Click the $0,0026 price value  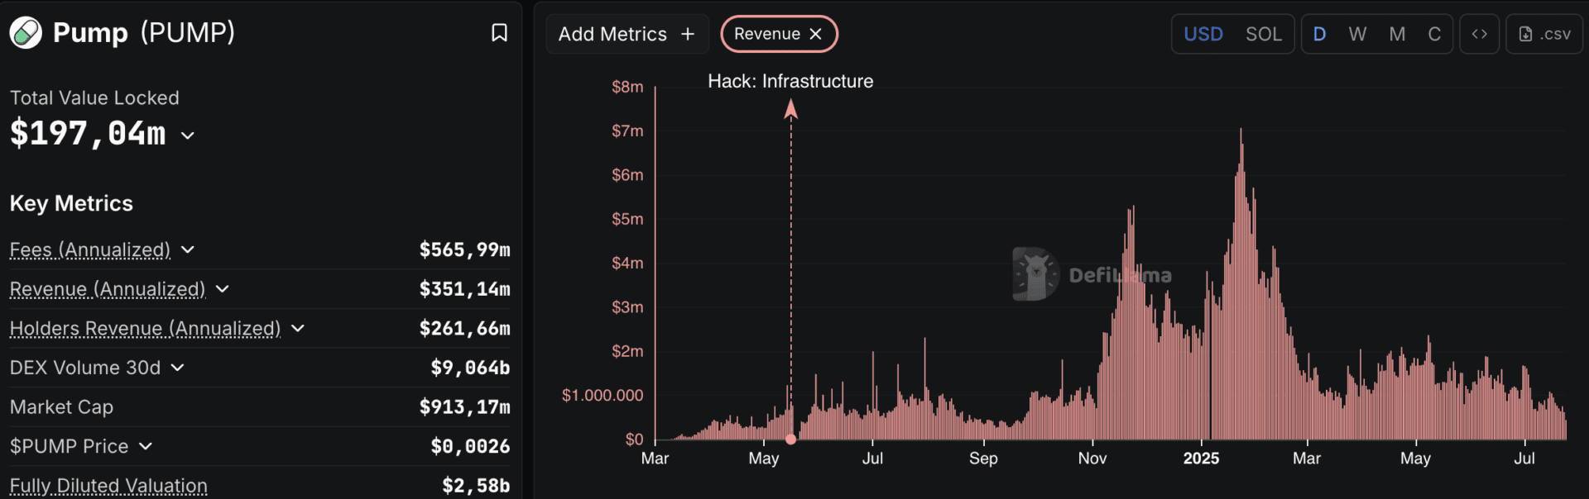click(x=470, y=446)
